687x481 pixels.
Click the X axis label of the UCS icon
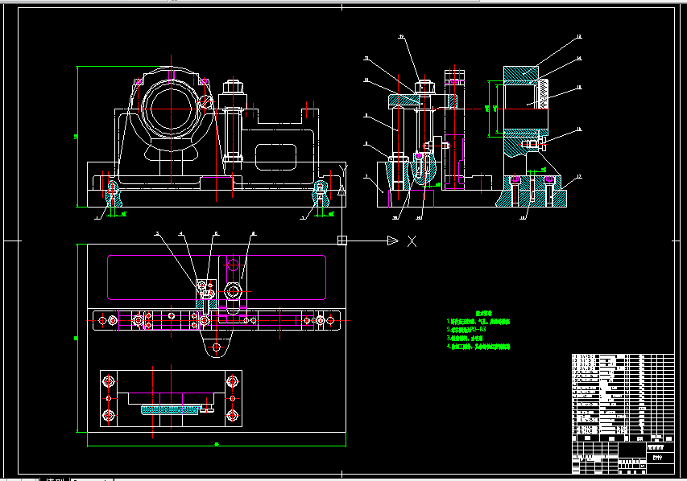point(412,241)
